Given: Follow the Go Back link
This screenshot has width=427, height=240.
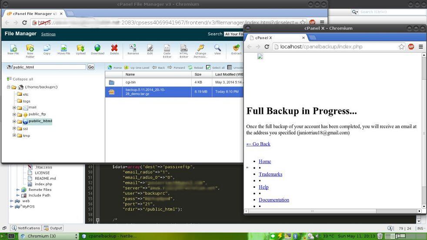Looking at the screenshot, I should 258,144.
